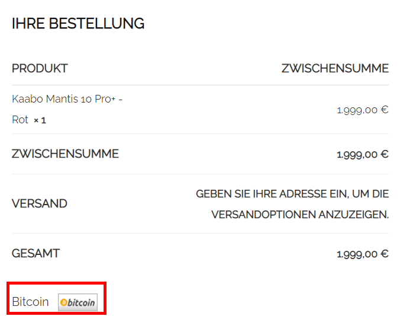Click the GESAMT row label

36,253
